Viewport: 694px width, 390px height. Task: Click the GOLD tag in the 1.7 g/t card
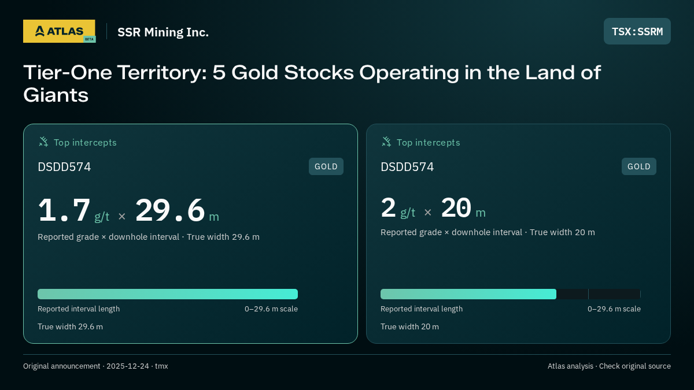[x=326, y=166]
